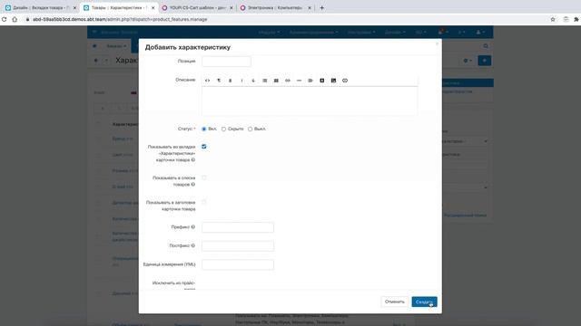Select the Скрыто status radio button
581x326 pixels.
(x=223, y=129)
